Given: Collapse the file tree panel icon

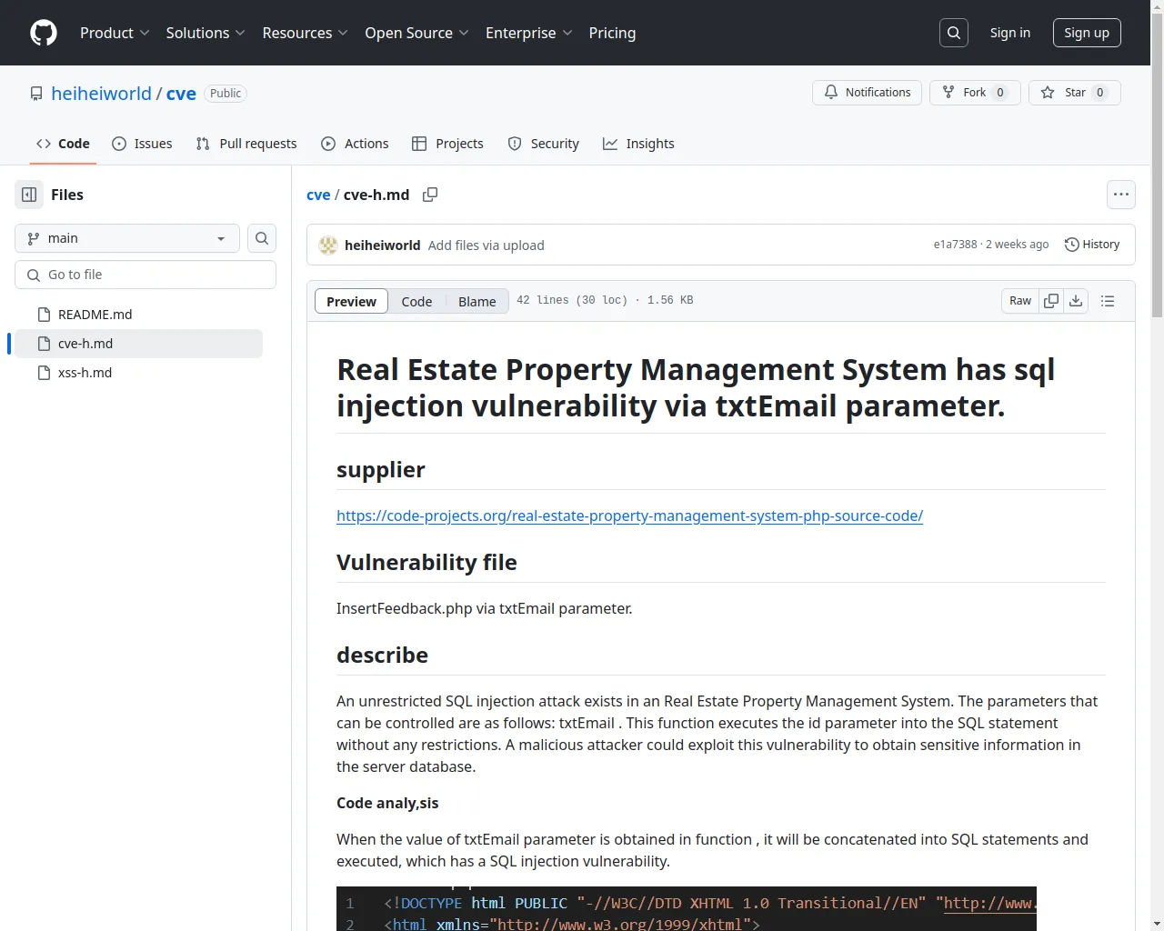Looking at the screenshot, I should pyautogui.click(x=29, y=195).
